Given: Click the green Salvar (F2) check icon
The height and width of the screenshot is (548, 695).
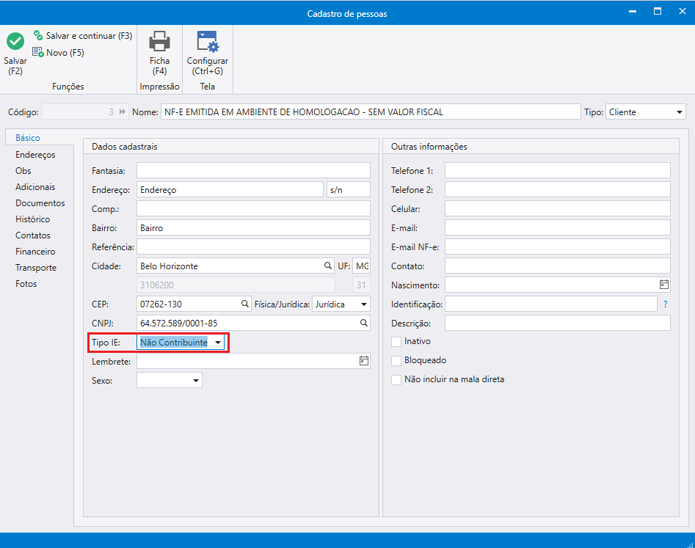Looking at the screenshot, I should point(15,41).
